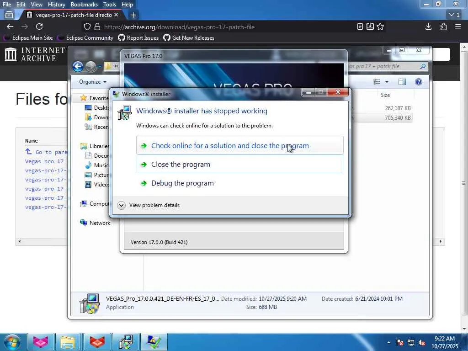Click Go to parent directory link
This screenshot has height=351, width=468.
pyautogui.click(x=47, y=152)
